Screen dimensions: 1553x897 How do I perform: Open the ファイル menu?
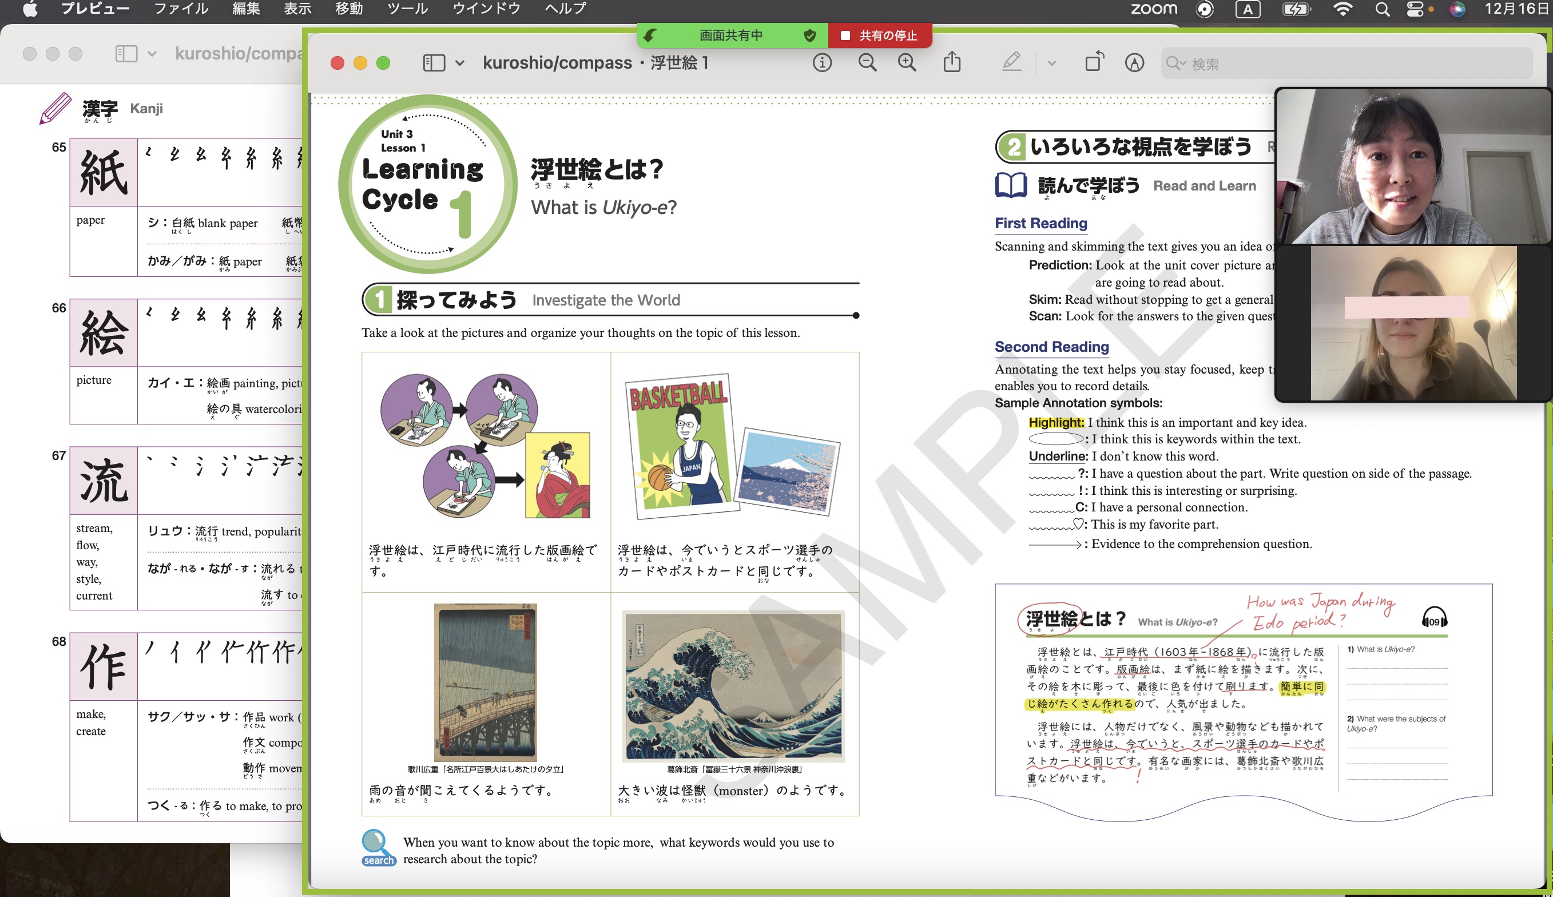coord(181,9)
